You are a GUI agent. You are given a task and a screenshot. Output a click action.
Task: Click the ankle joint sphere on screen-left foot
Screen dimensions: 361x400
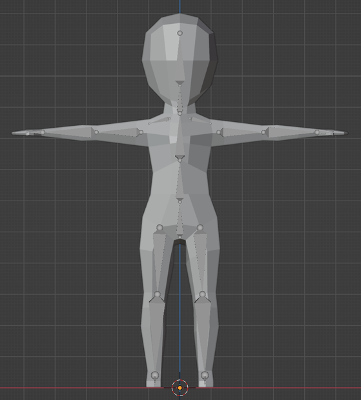[155, 375]
